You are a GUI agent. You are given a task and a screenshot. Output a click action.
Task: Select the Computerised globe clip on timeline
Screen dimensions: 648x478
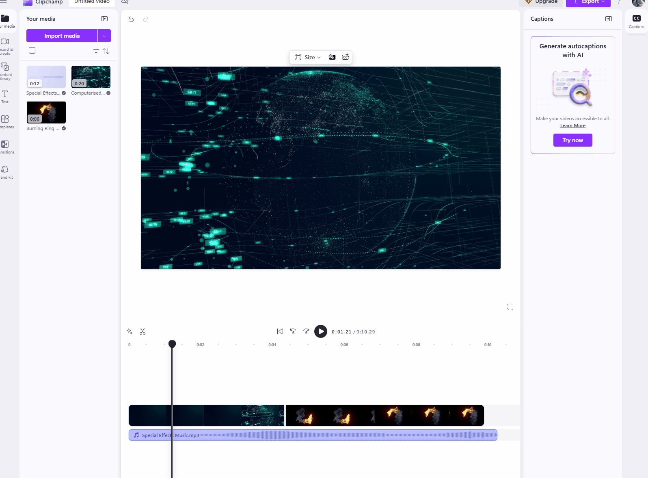207,415
